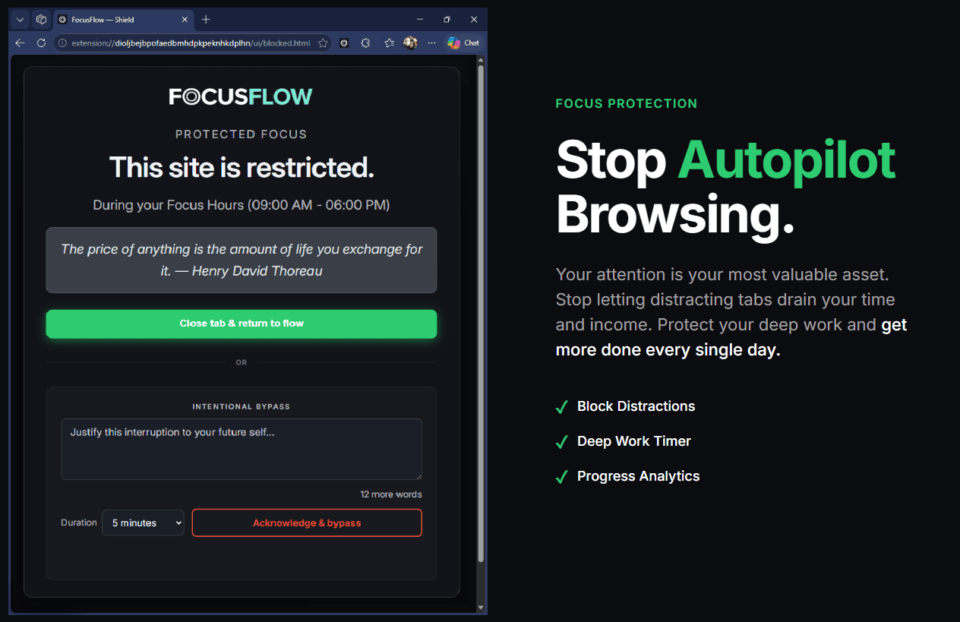Screen dimensions: 960x622
Task: Click the "Deep Work Timer" feature text
Action: [634, 441]
